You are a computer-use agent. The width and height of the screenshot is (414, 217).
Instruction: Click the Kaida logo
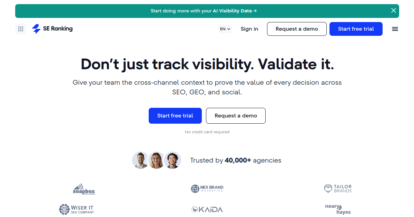pos(207,209)
